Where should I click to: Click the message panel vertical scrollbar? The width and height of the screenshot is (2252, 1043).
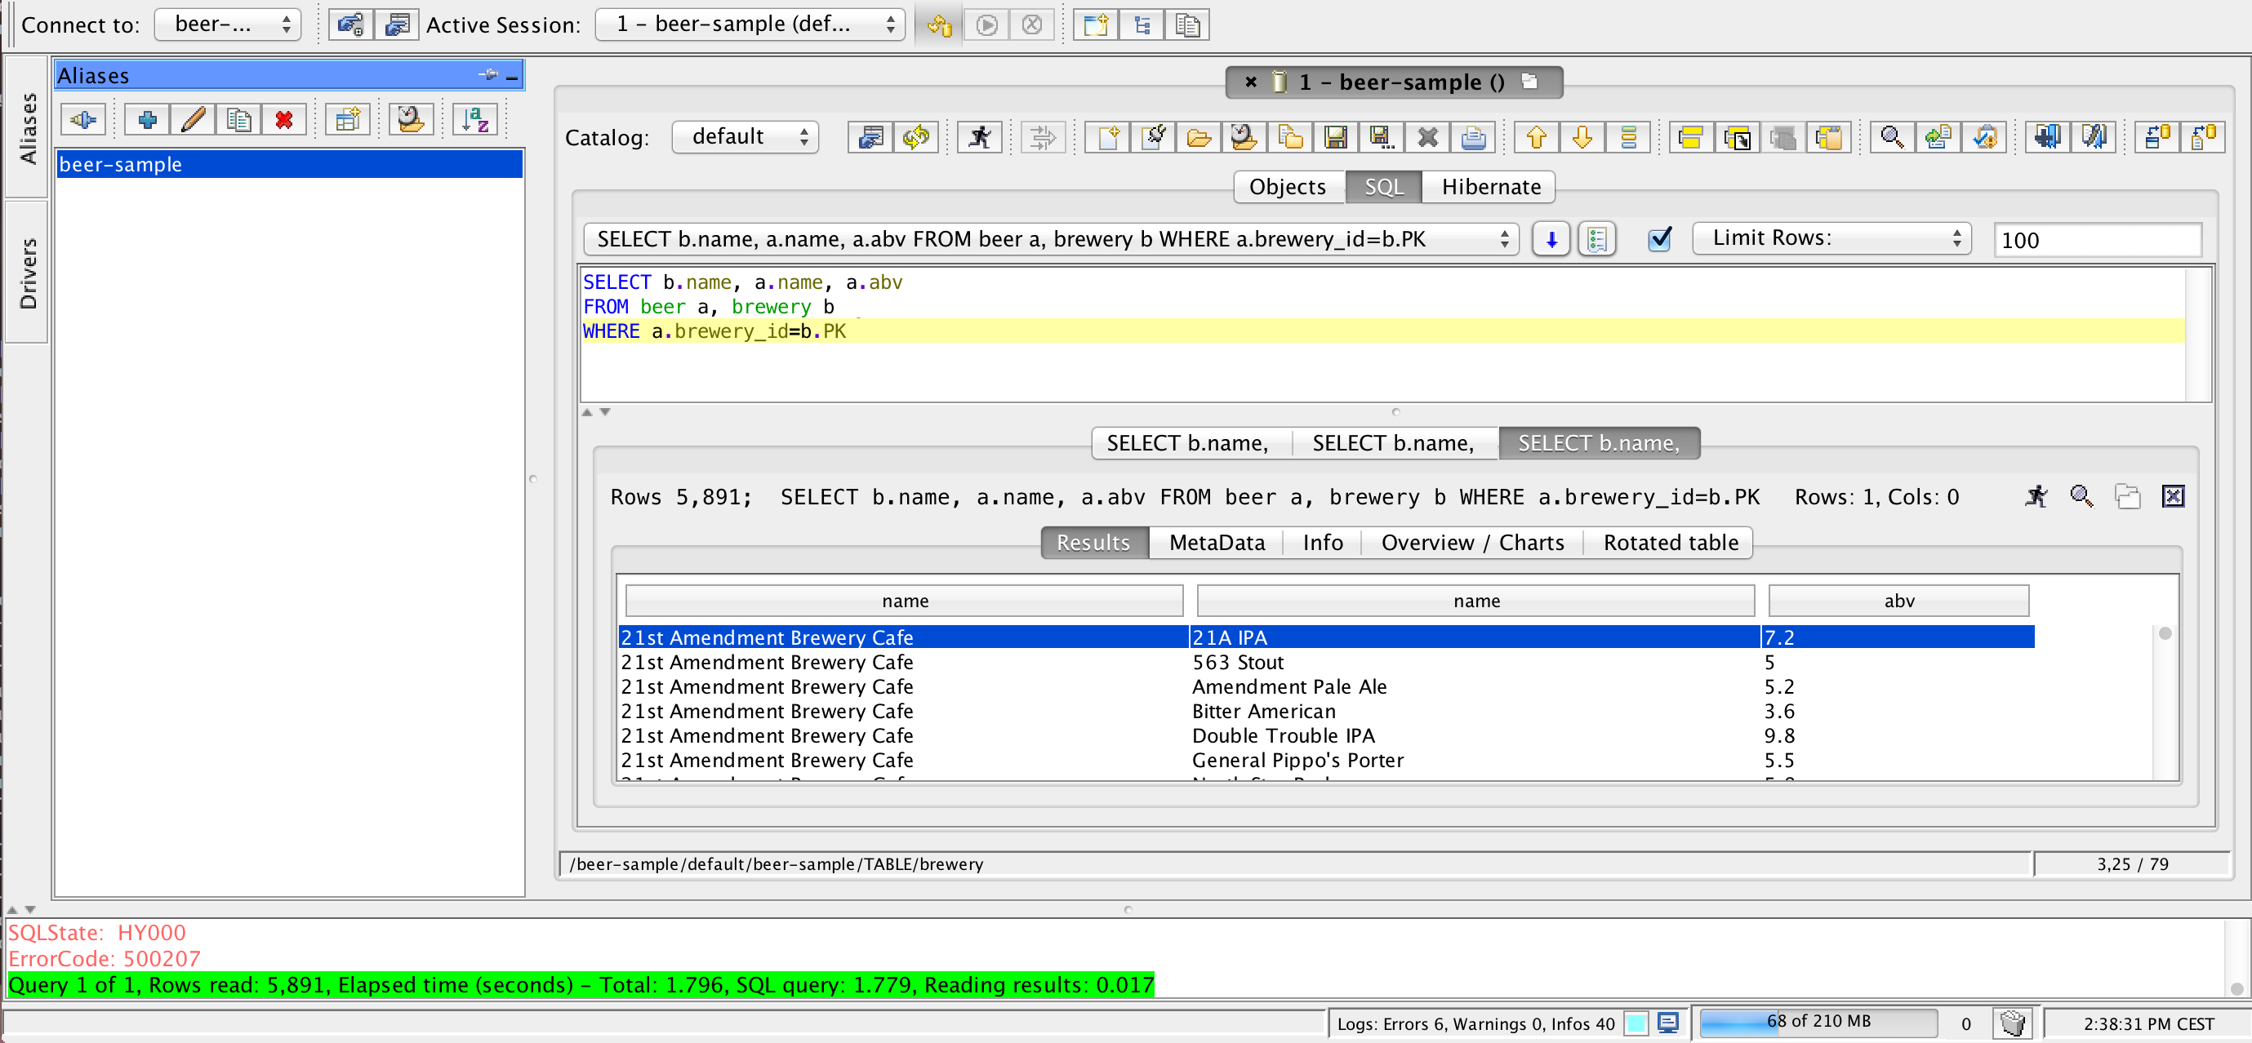(2236, 958)
